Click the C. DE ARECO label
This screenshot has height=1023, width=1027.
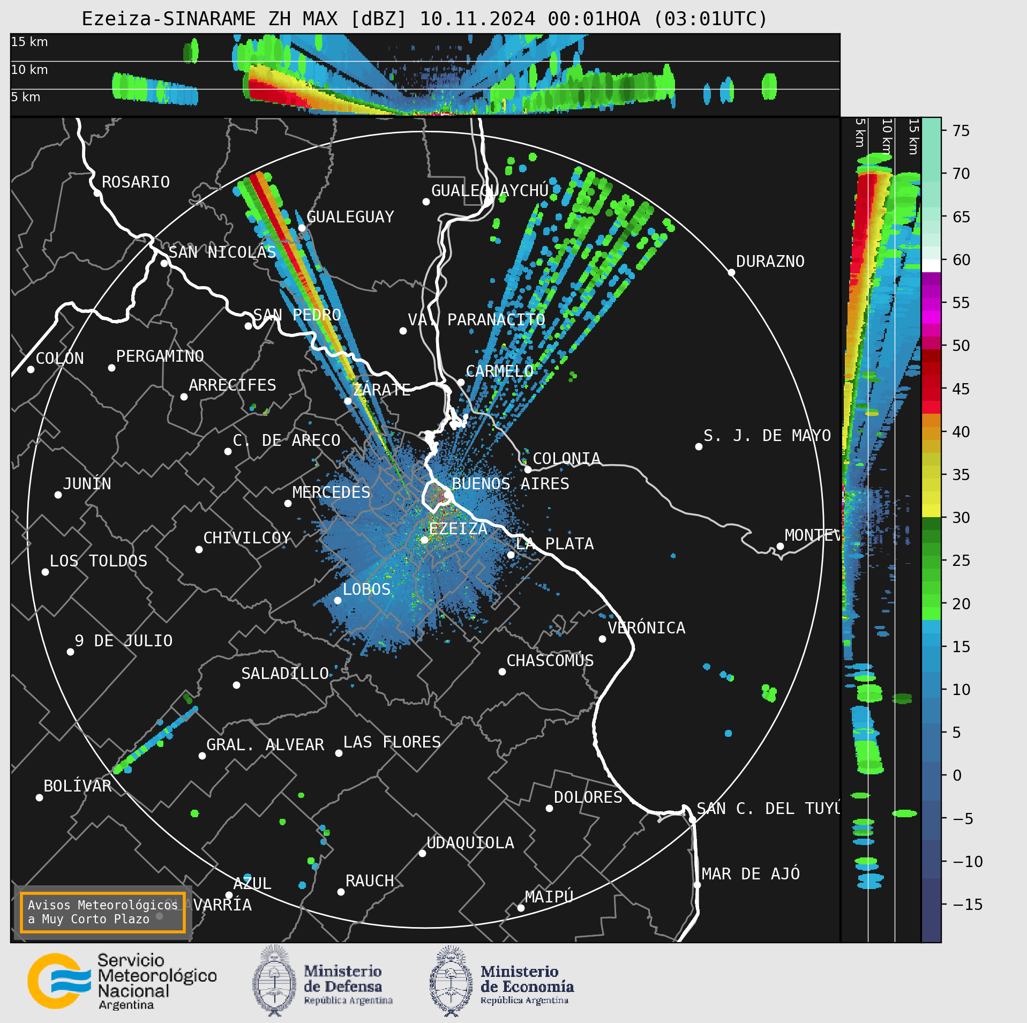click(287, 440)
